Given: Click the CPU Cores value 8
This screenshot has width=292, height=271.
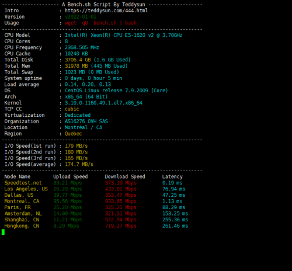Looking at the screenshot, I should click(x=66, y=41).
